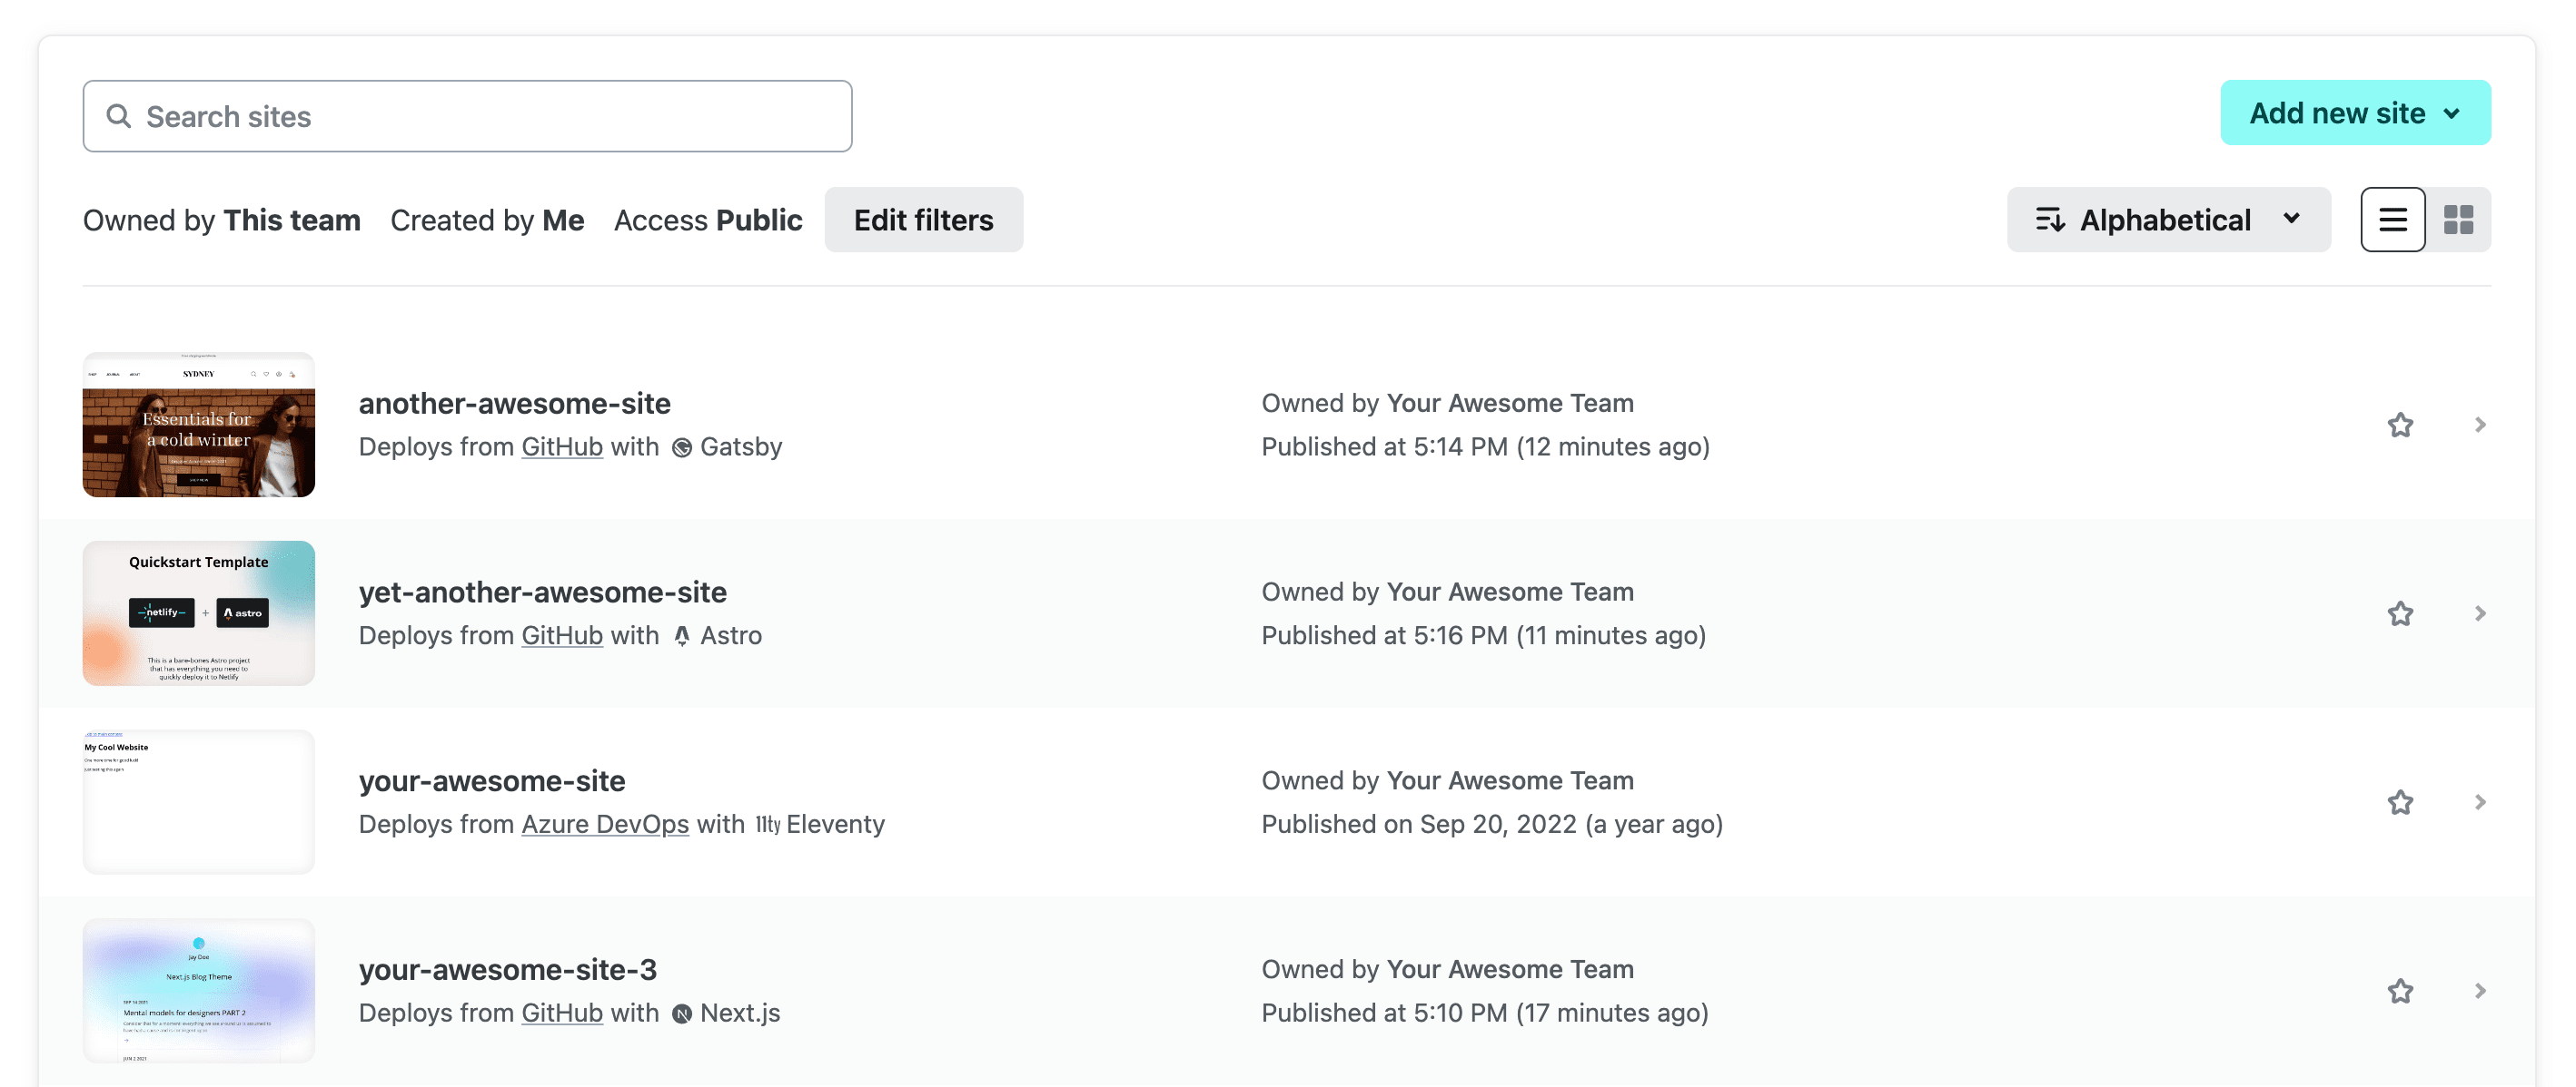
Task: Click the search sites input field
Action: click(468, 115)
